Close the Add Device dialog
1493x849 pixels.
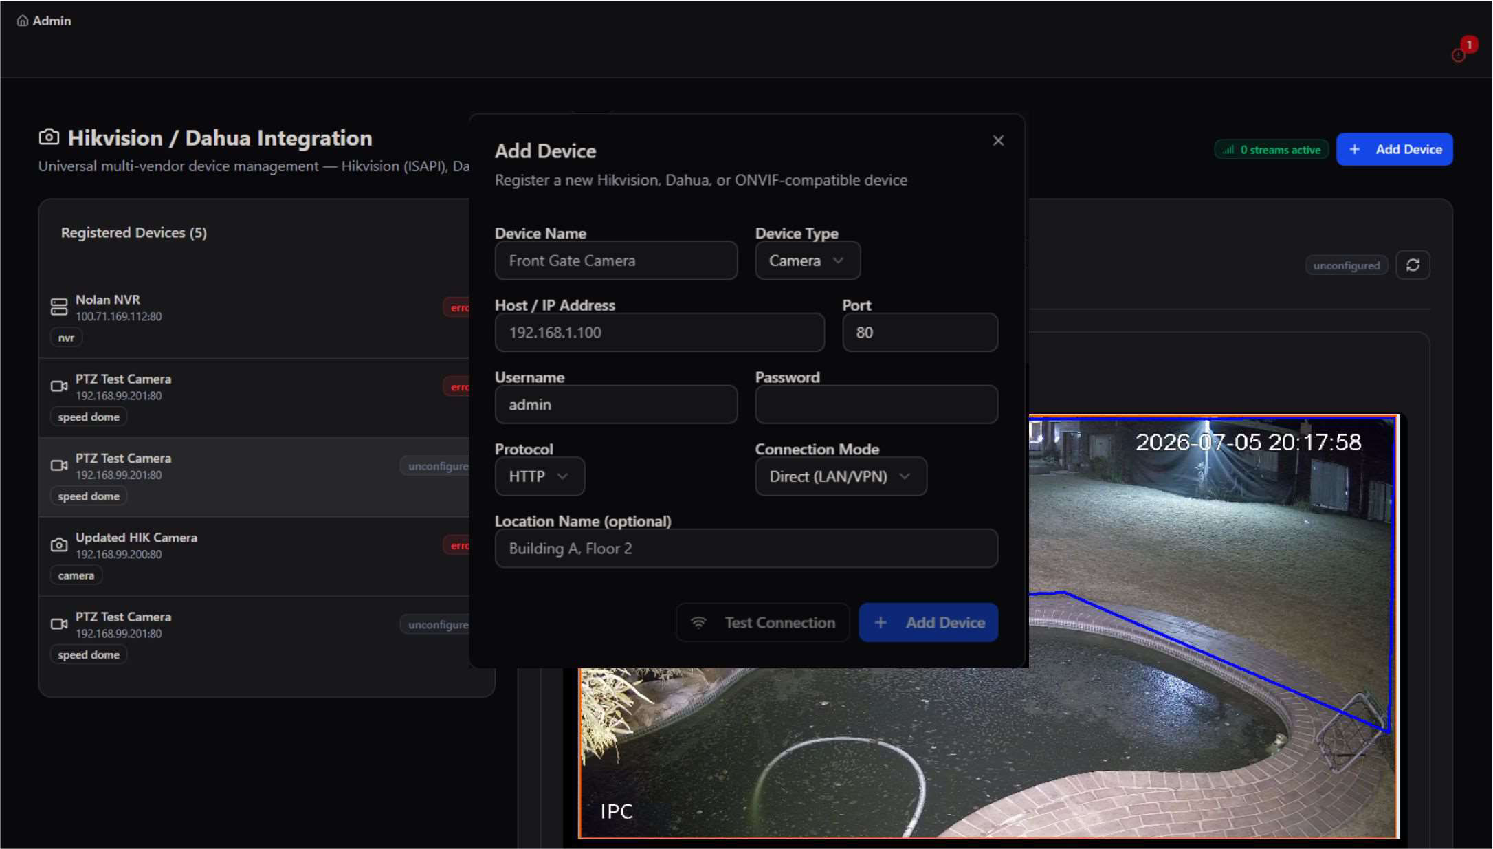[999, 141]
